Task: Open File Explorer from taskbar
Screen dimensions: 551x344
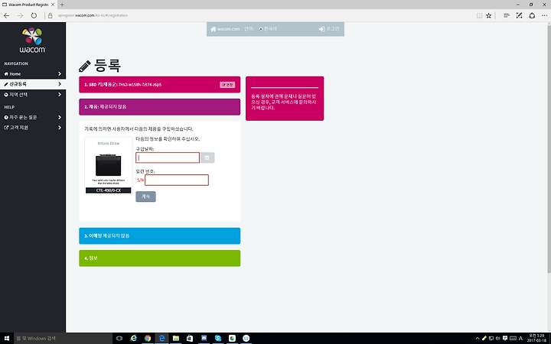Action: (176, 339)
